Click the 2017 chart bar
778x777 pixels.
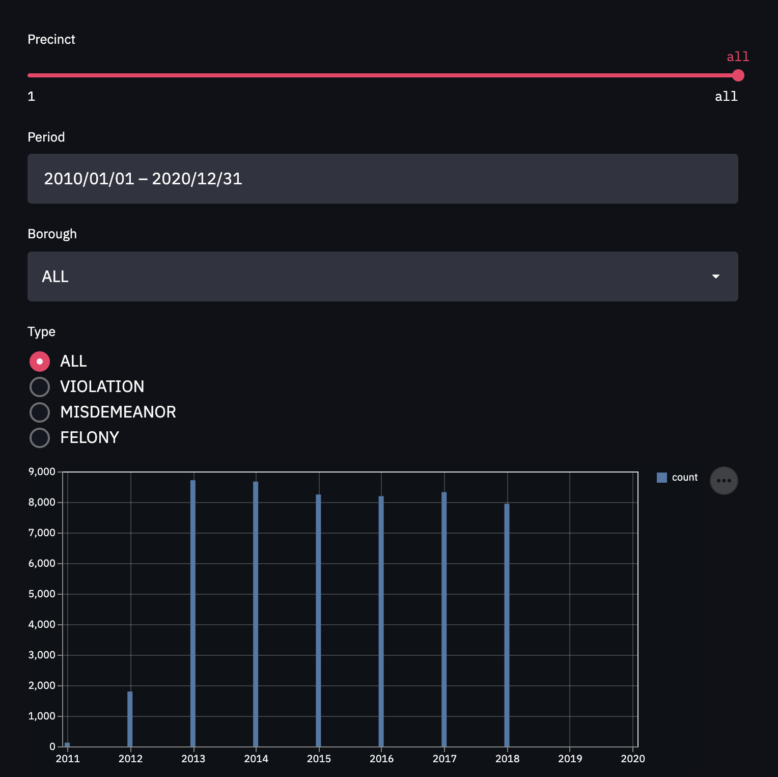pos(444,618)
